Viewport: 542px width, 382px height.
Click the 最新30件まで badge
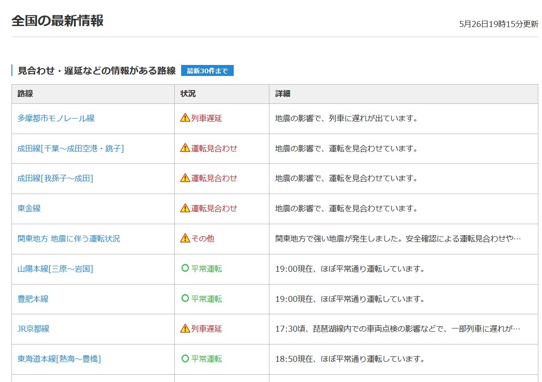207,70
